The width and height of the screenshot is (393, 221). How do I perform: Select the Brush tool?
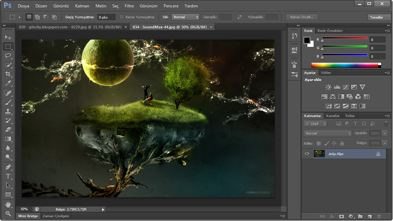[8, 102]
